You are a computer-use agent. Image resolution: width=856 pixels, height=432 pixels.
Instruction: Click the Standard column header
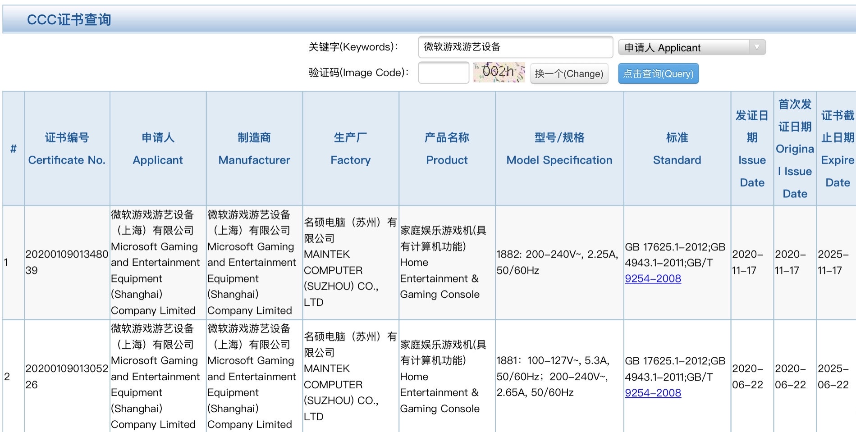tap(677, 149)
